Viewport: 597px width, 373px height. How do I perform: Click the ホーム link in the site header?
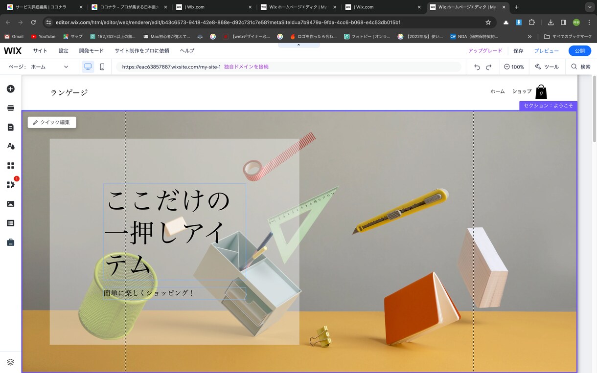coord(497,91)
